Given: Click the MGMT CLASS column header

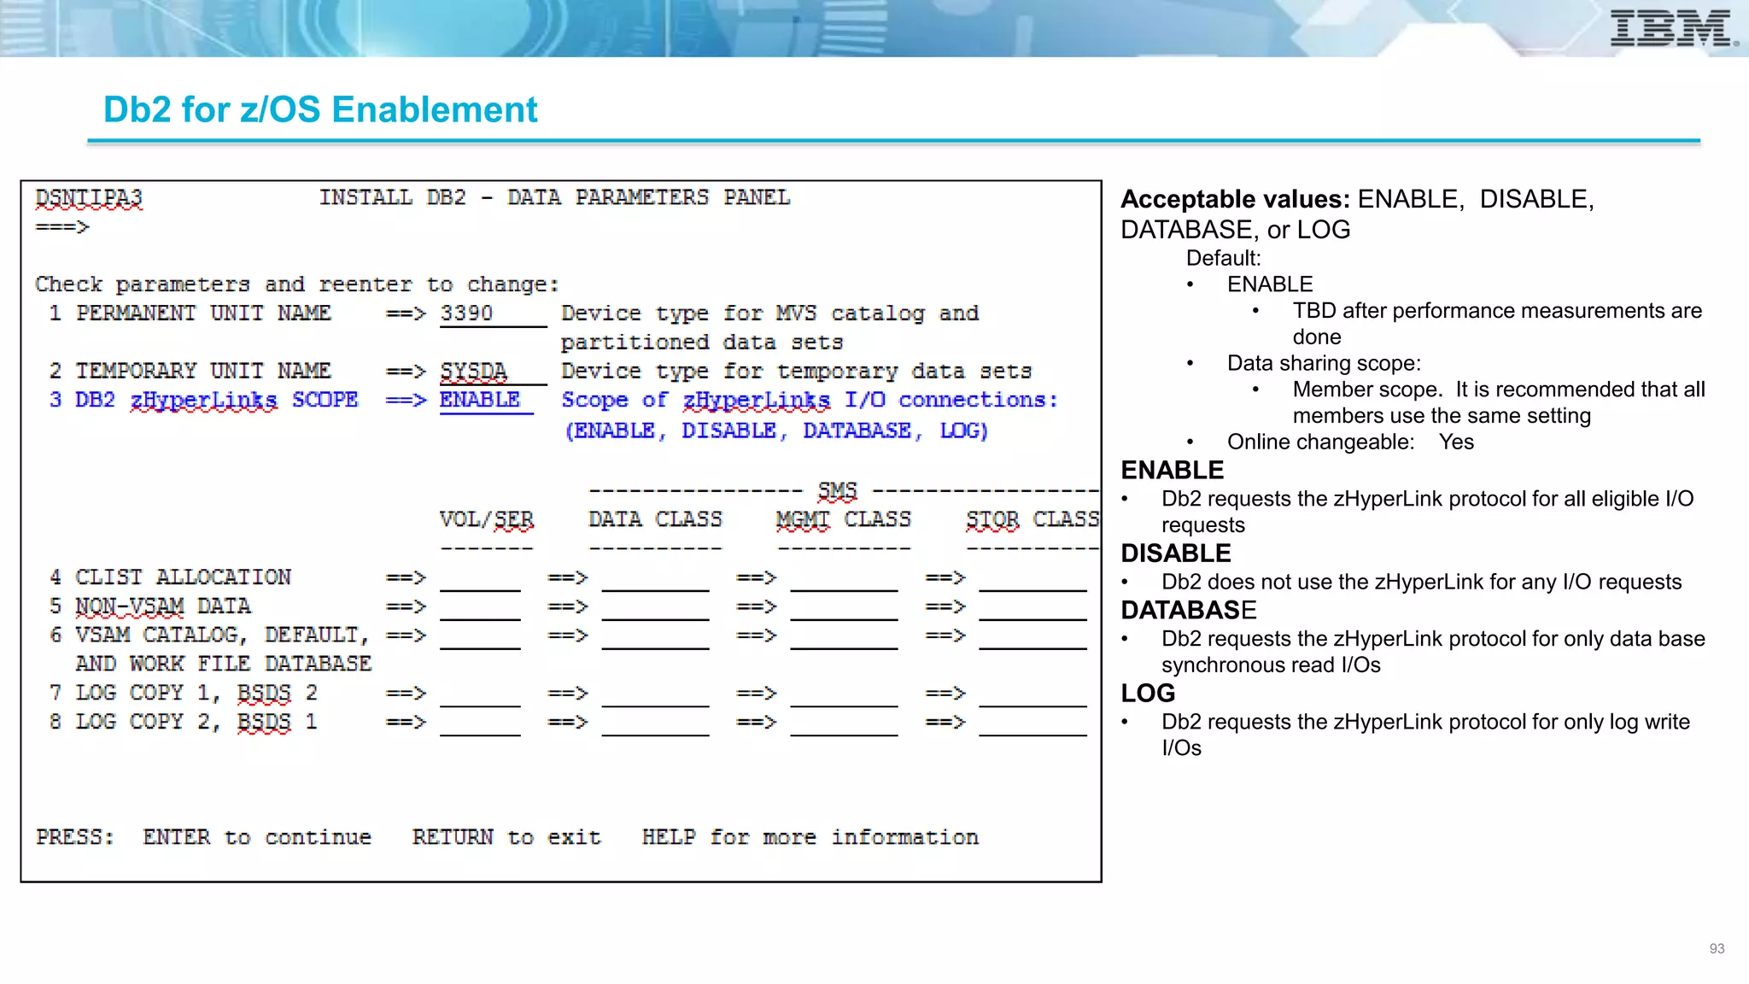Looking at the screenshot, I should coord(844,519).
